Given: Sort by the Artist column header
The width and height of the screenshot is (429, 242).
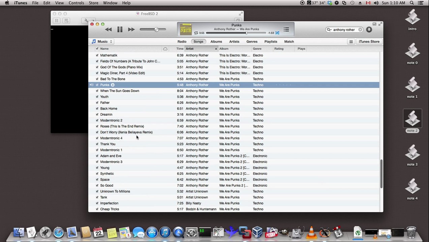Looking at the screenshot, I should [201, 49].
